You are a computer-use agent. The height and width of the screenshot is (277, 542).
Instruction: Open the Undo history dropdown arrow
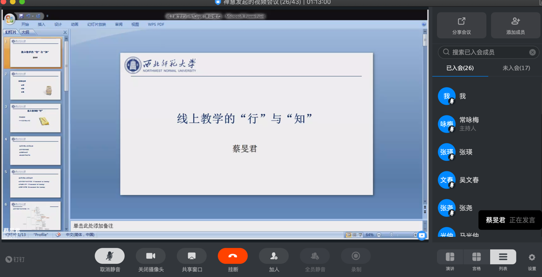click(33, 16)
